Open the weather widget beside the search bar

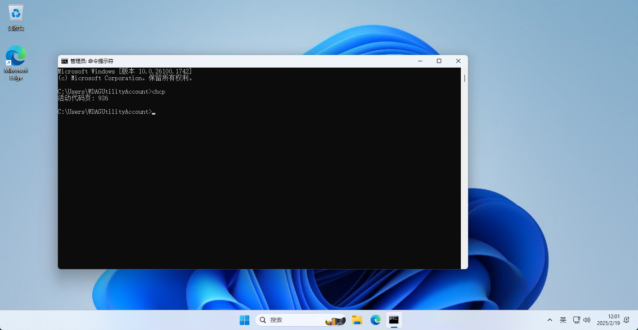(x=335, y=320)
